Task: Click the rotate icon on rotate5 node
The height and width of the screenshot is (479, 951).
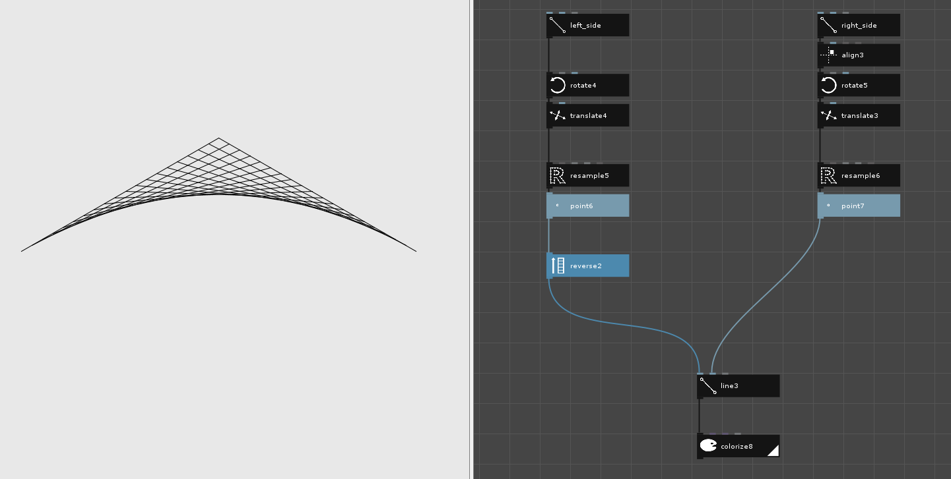Action: (x=828, y=85)
